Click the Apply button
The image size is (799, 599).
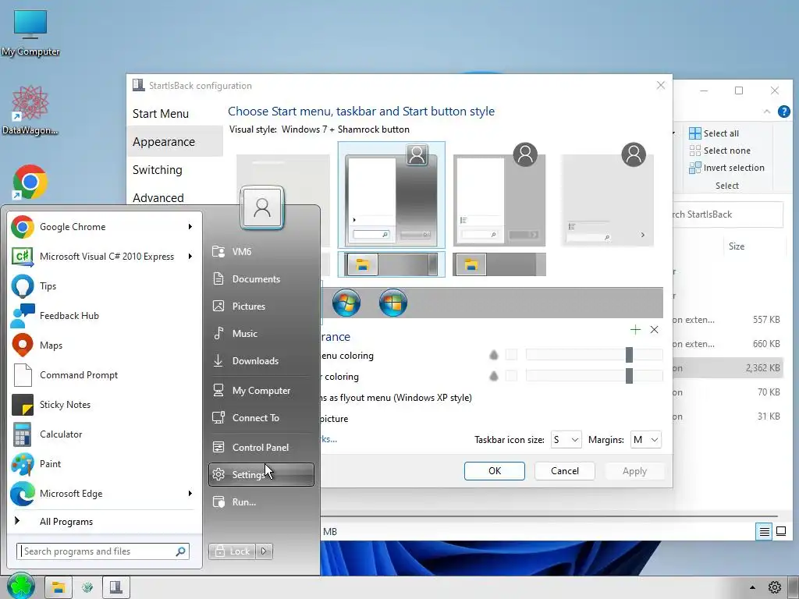tap(634, 470)
